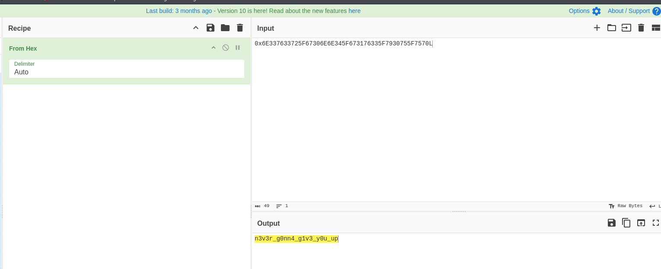The width and height of the screenshot is (661, 269).
Task: Save the recipe with the floppy icon
Action: (x=211, y=28)
